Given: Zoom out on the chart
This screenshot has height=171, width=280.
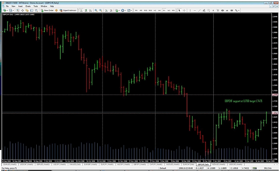Looking at the screenshot, I should point(101,10).
